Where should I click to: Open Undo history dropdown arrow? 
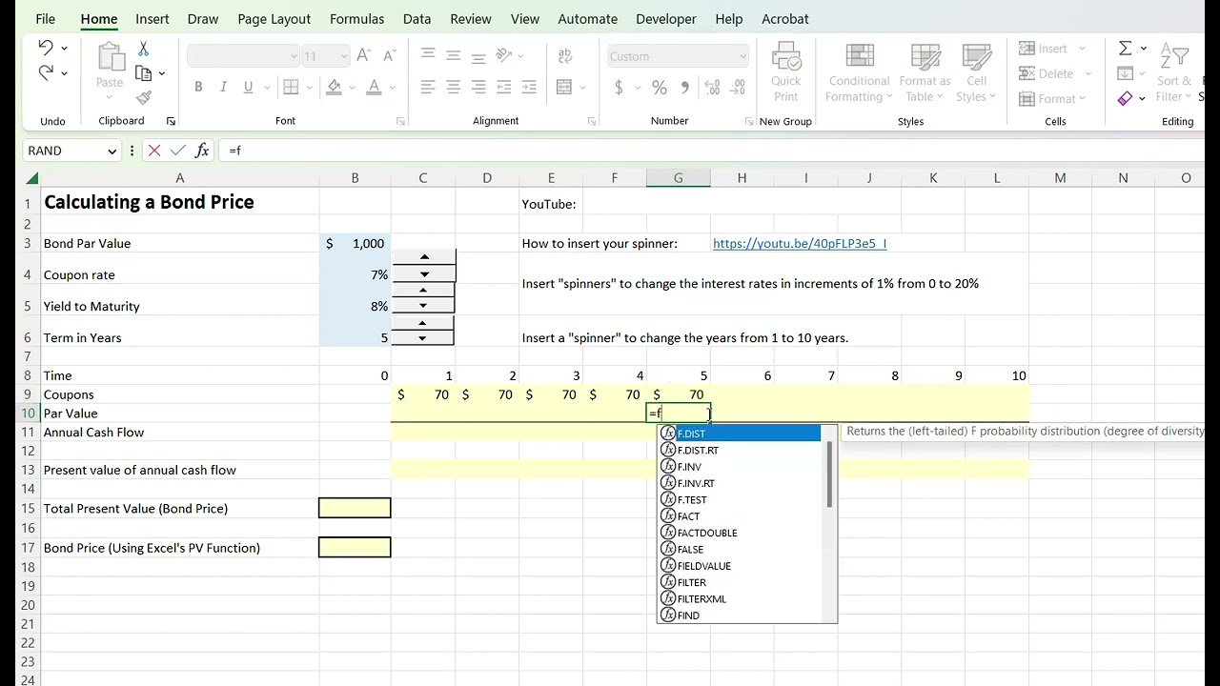(64, 48)
